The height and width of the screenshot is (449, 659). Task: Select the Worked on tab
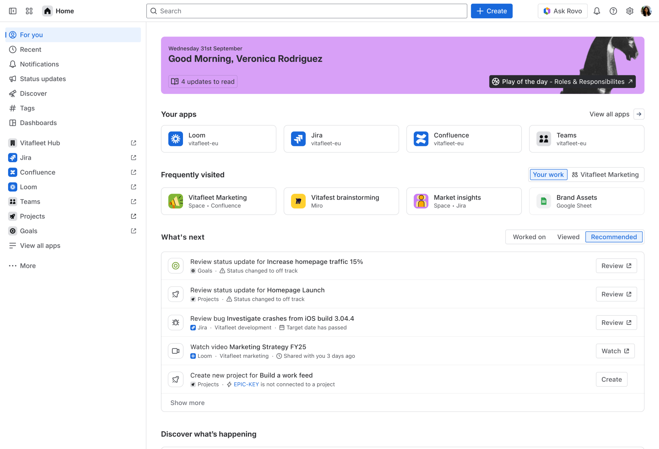[x=529, y=237]
